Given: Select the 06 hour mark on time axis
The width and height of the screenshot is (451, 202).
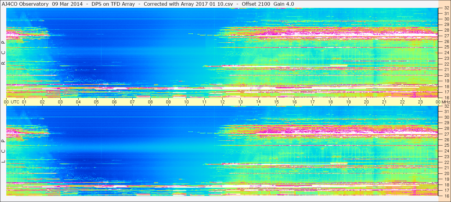Looking at the screenshot, I should click(x=114, y=102).
